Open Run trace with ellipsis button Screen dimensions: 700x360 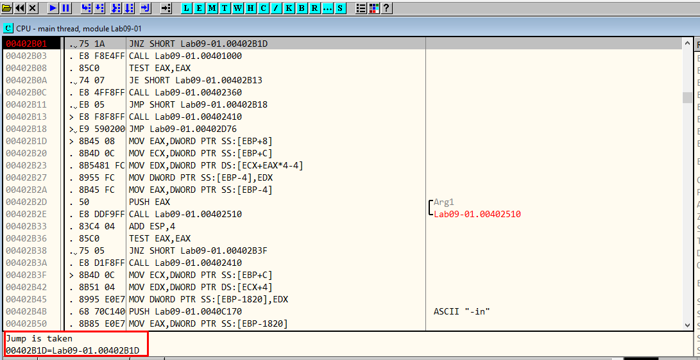[x=328, y=8]
